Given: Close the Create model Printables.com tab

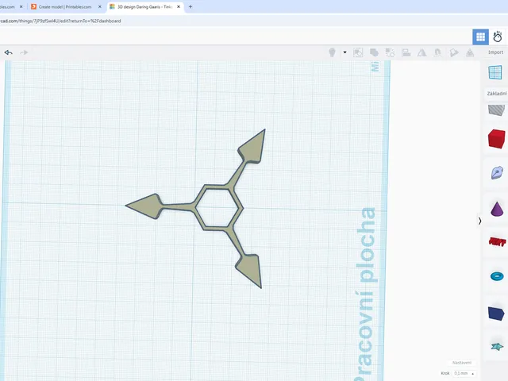Looking at the screenshot, I should point(100,7).
